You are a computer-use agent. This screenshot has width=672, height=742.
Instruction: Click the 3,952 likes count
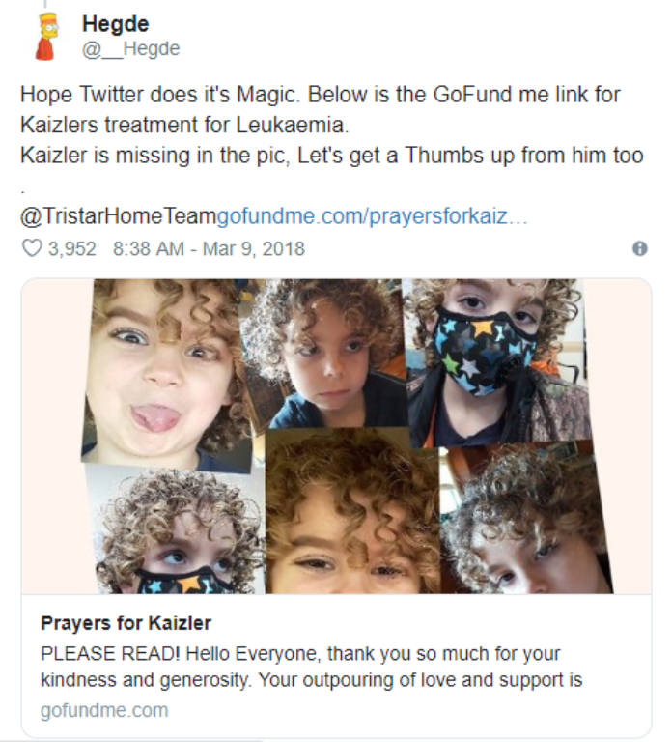[x=71, y=248]
